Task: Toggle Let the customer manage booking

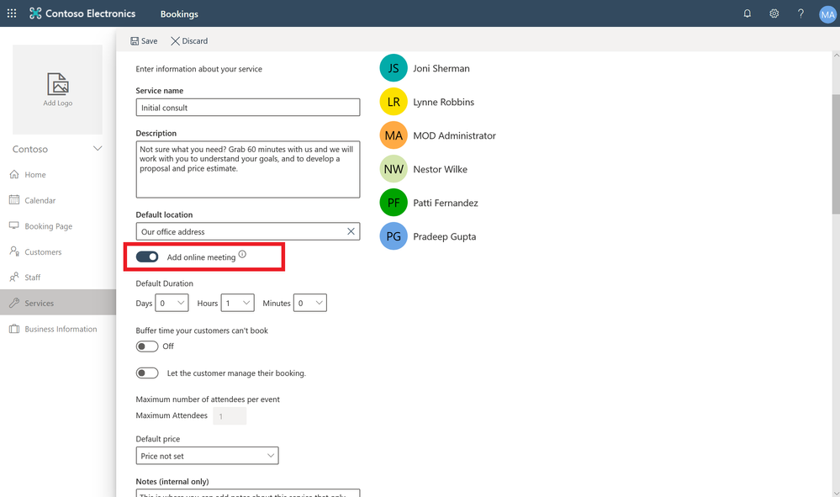Action: click(147, 373)
